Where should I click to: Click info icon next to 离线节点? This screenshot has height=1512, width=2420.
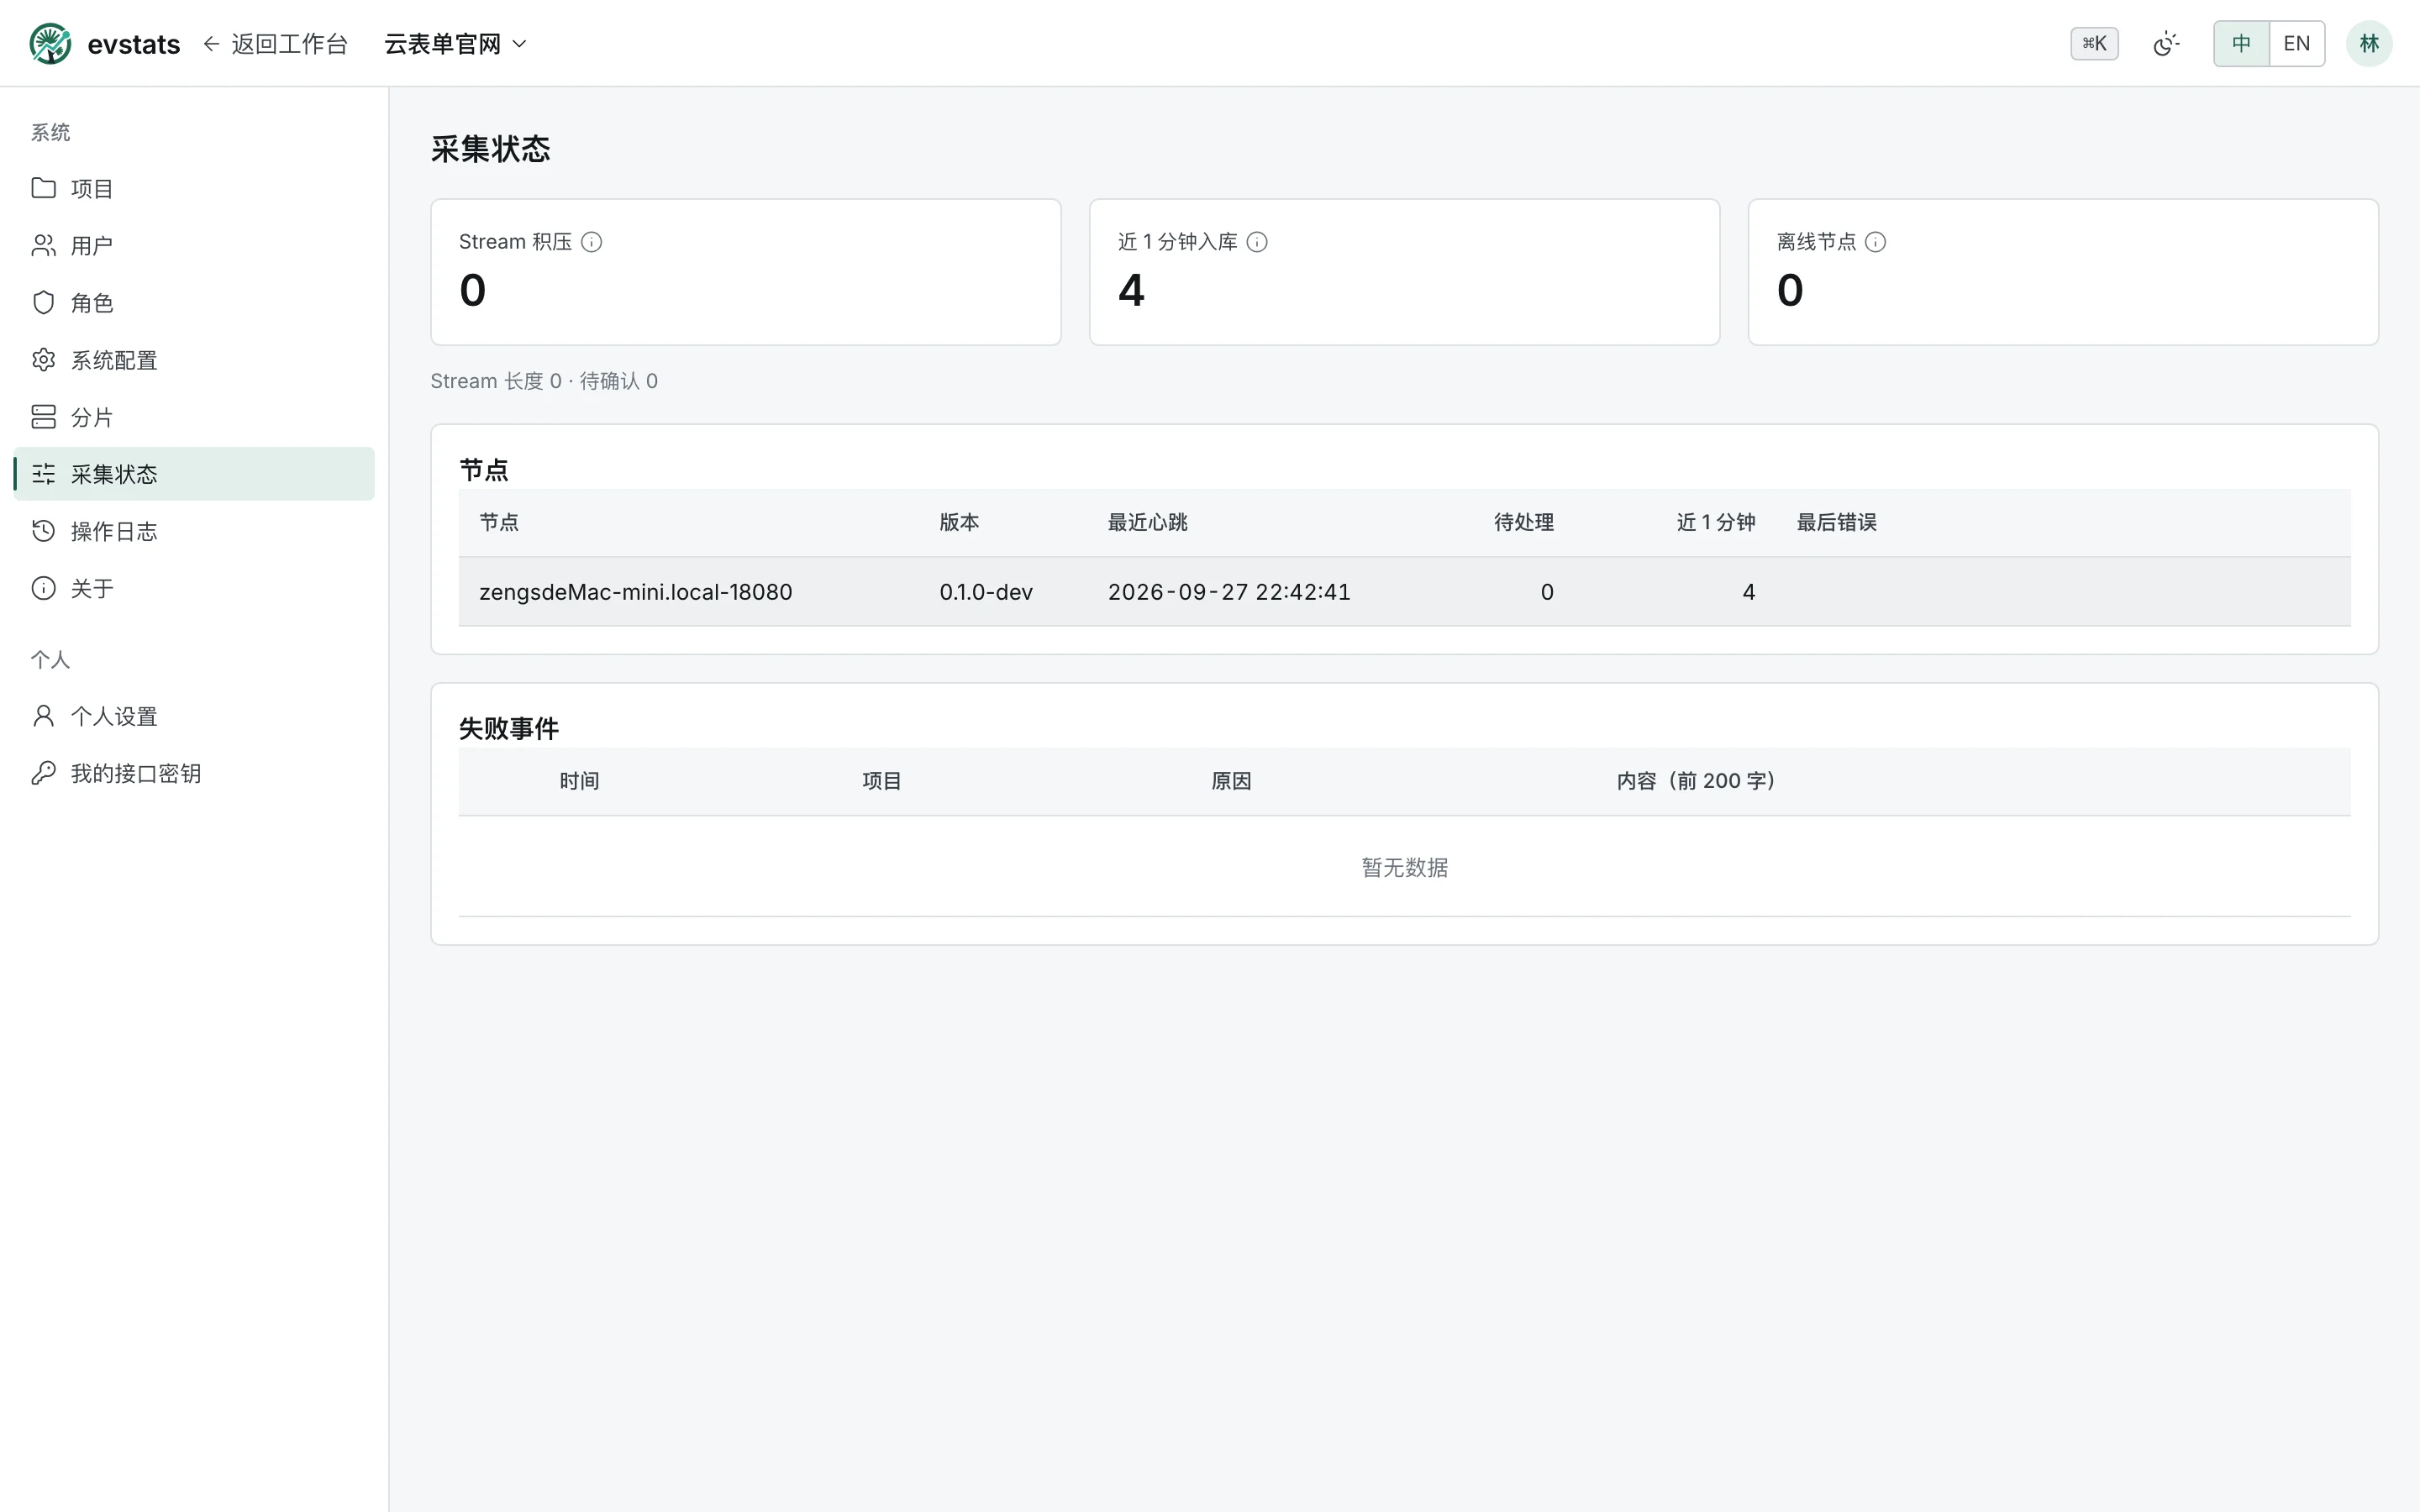click(1875, 242)
